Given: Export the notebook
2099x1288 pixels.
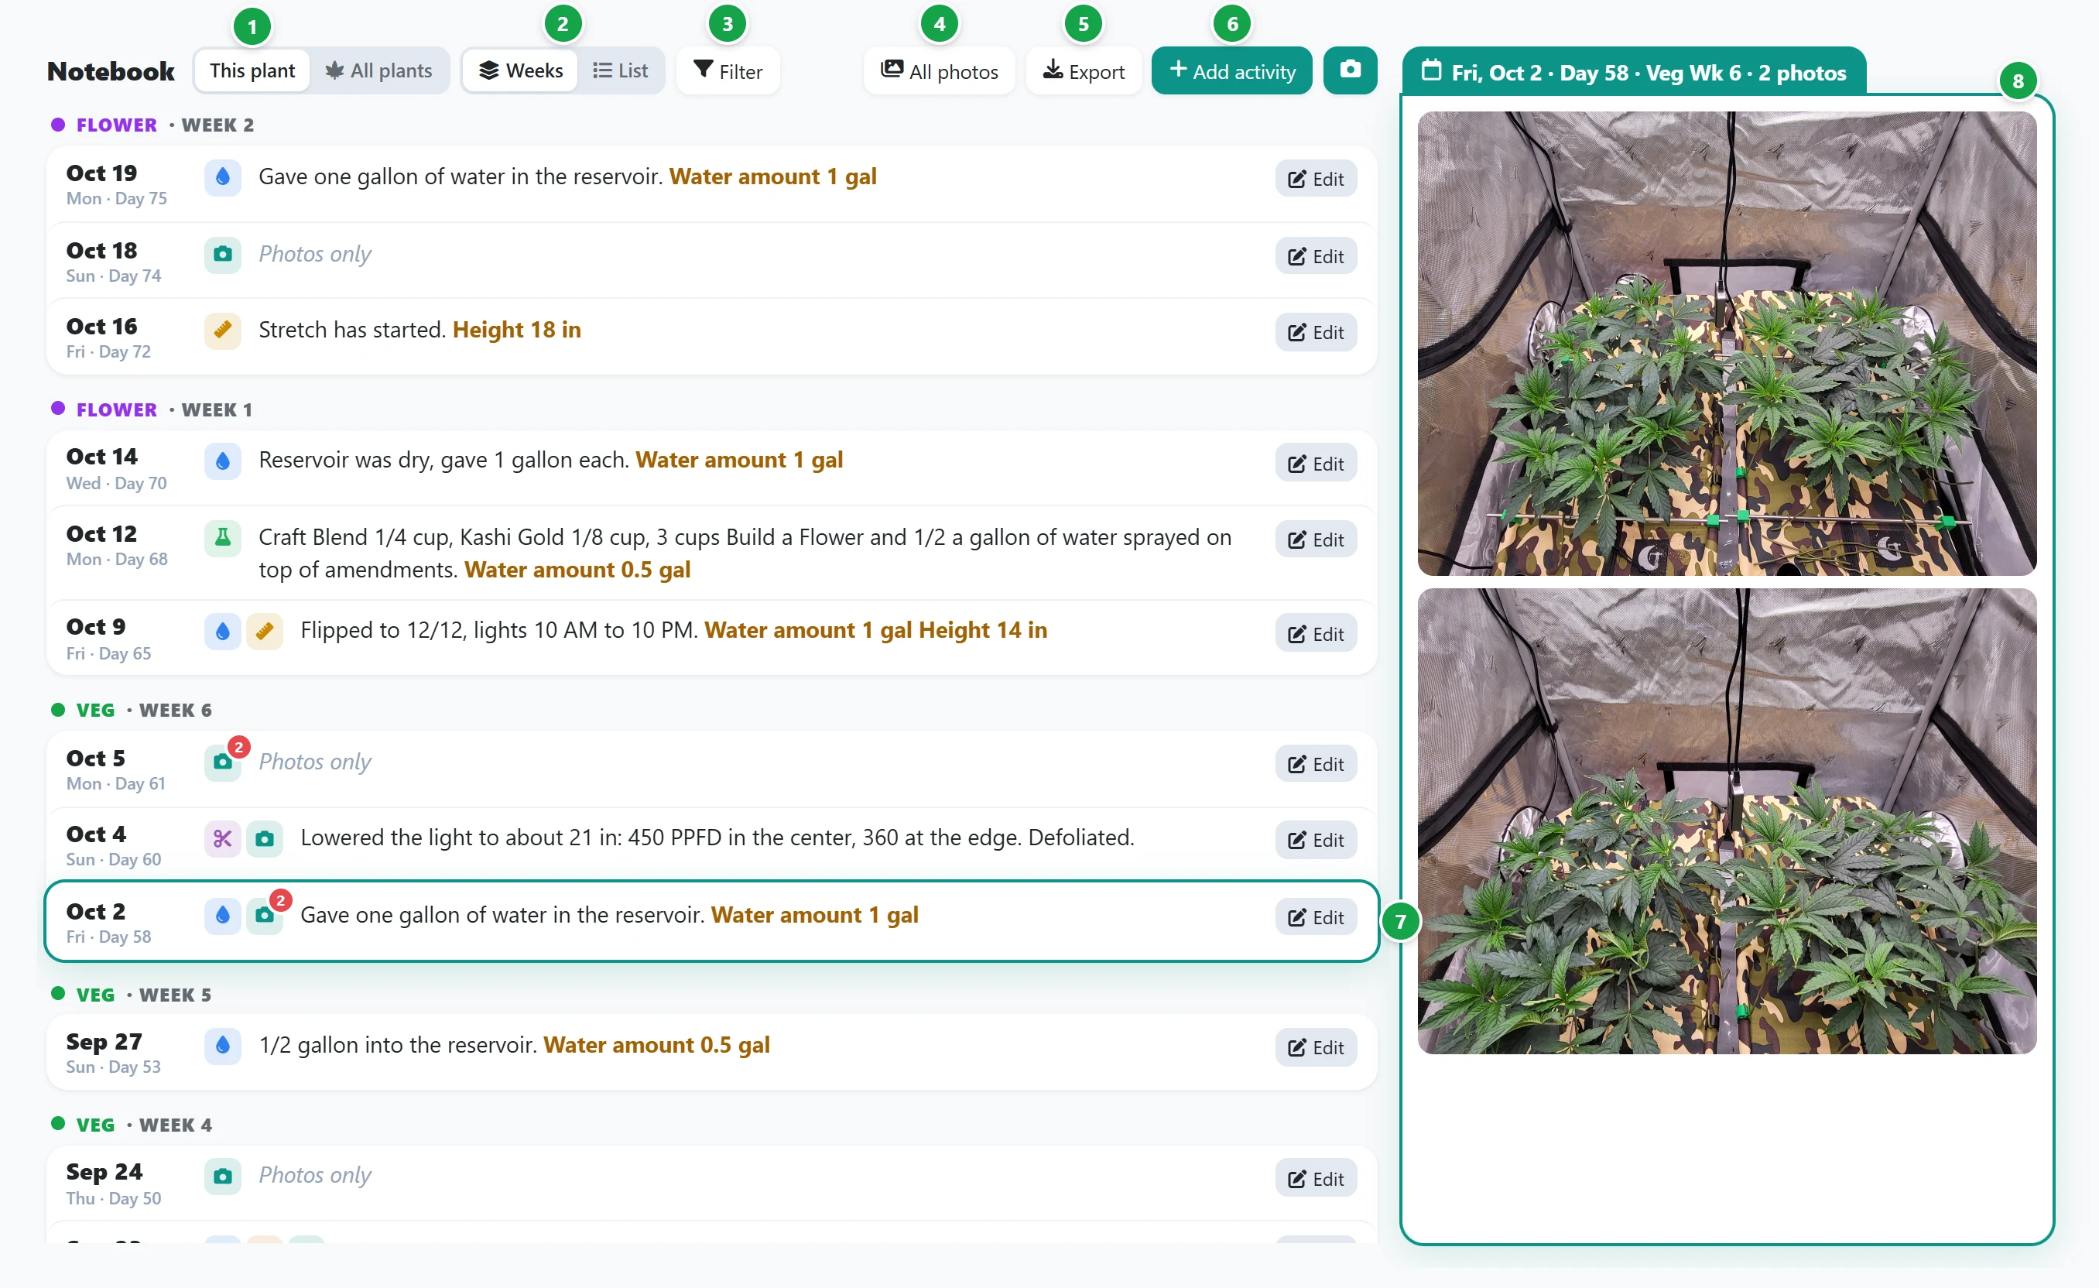Looking at the screenshot, I should (1084, 70).
